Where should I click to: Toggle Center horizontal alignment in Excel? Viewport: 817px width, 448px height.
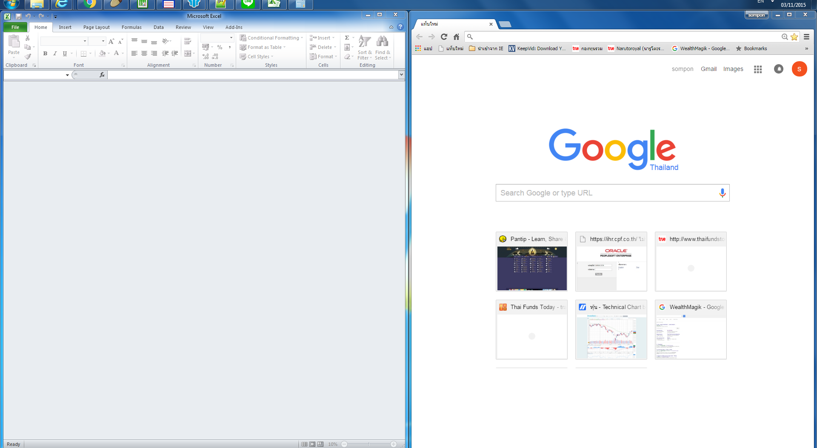(144, 54)
